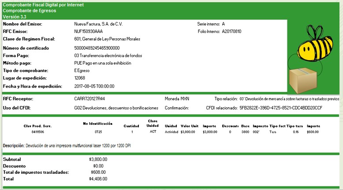This screenshot has height=190, width=343.
Task: Select the Folio Interno value A20170810
Action: click(x=231, y=32)
